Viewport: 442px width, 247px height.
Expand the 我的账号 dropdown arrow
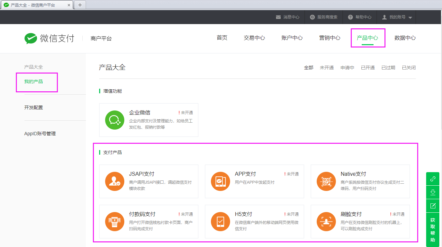coord(410,17)
